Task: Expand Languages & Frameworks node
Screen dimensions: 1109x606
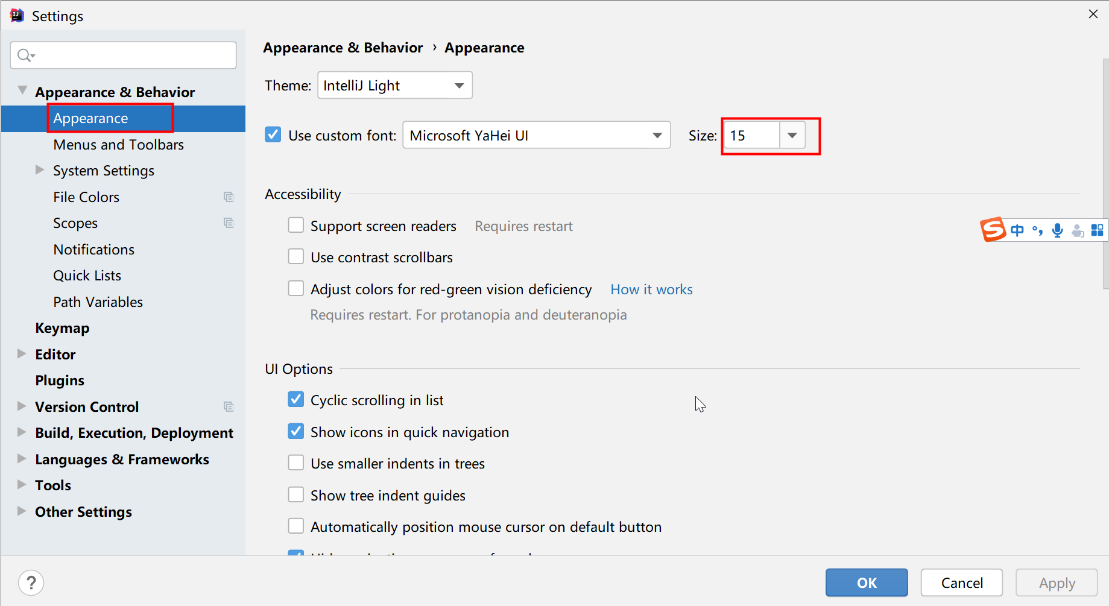Action: coord(22,459)
